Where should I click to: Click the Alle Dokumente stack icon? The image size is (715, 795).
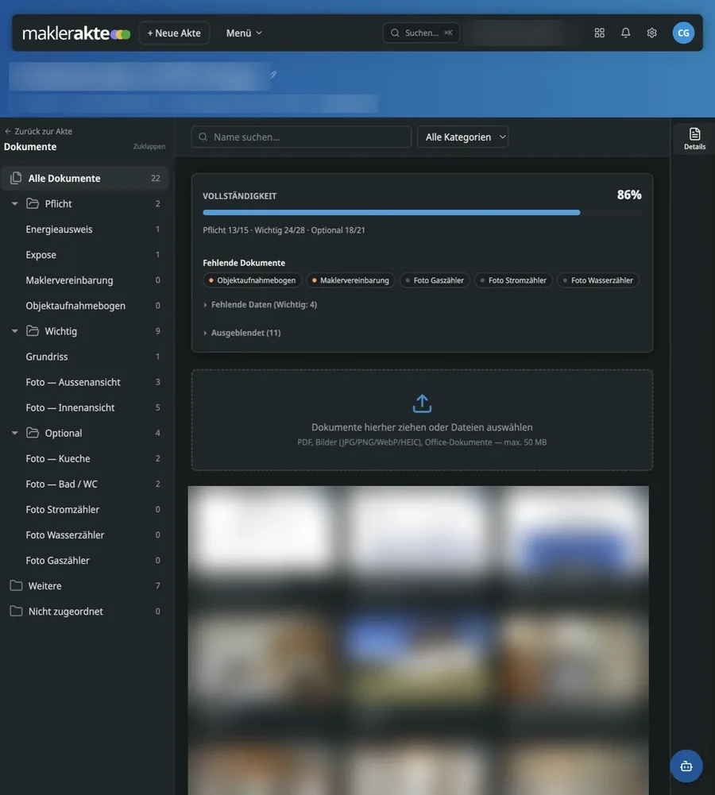[x=16, y=178]
